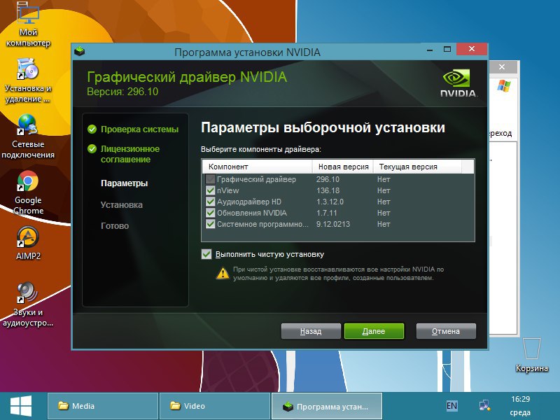
Task: Click the Текущая версия column header
Action: 417,167
